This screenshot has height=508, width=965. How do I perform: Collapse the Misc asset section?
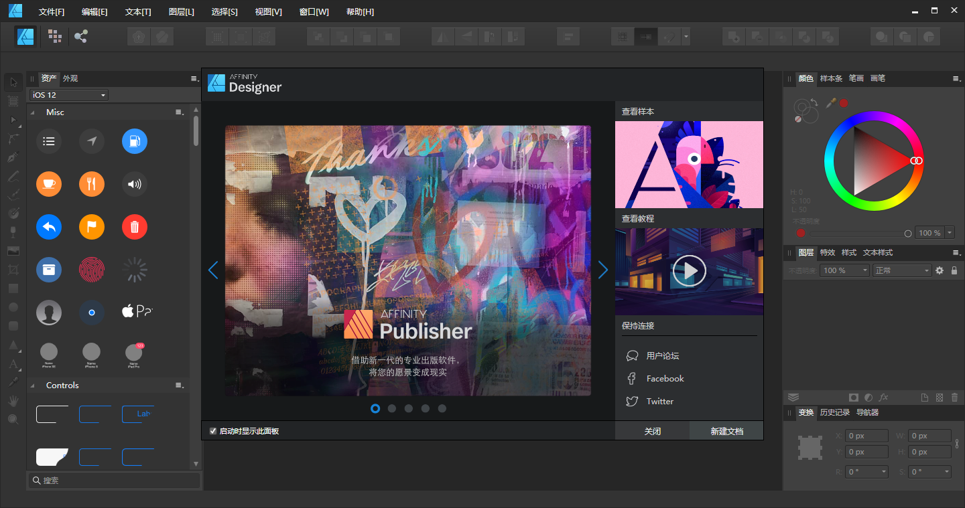click(32, 112)
